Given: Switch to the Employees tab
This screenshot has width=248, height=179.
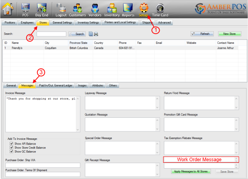Looking at the screenshot, I should (27, 22).
